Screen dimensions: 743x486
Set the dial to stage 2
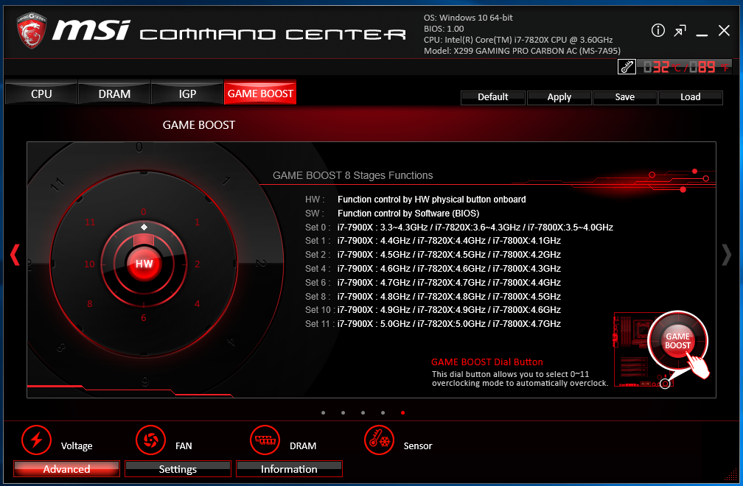click(x=197, y=264)
